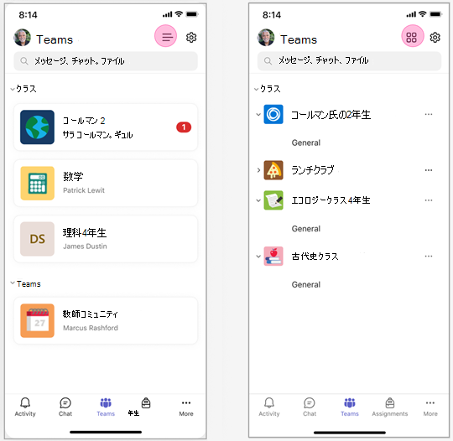Open the globe icon class tile

click(37, 127)
